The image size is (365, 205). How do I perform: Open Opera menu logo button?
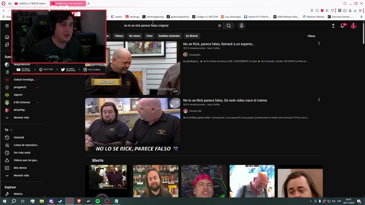pos(4,3)
